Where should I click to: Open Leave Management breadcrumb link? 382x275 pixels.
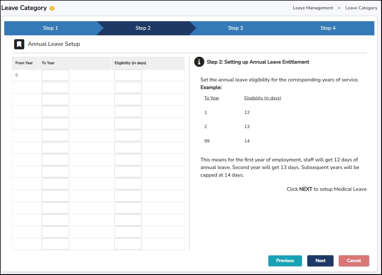click(313, 8)
